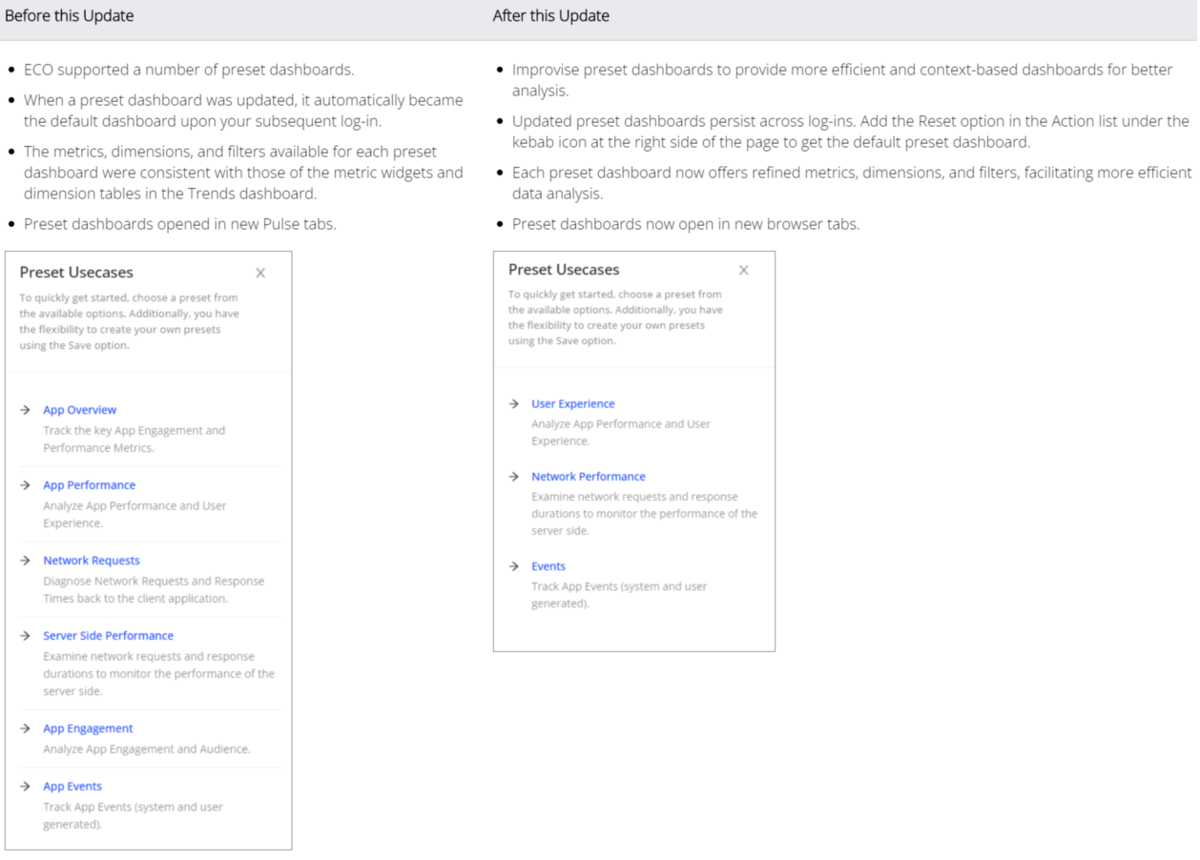Close the Preset Usecases panel under After this Update
The height and width of the screenshot is (860, 1200).
[744, 270]
